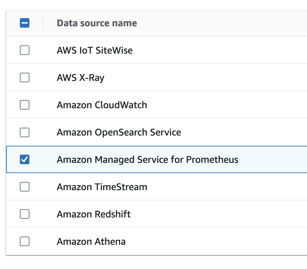
Task: Click the AWS X-Ray row text
Action: [80, 78]
